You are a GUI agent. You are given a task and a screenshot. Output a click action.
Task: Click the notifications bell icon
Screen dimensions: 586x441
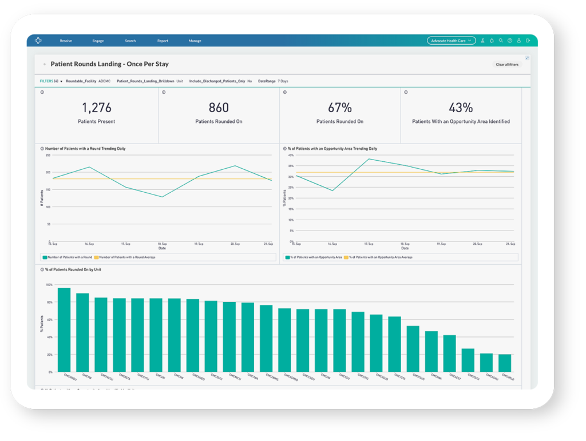(492, 41)
